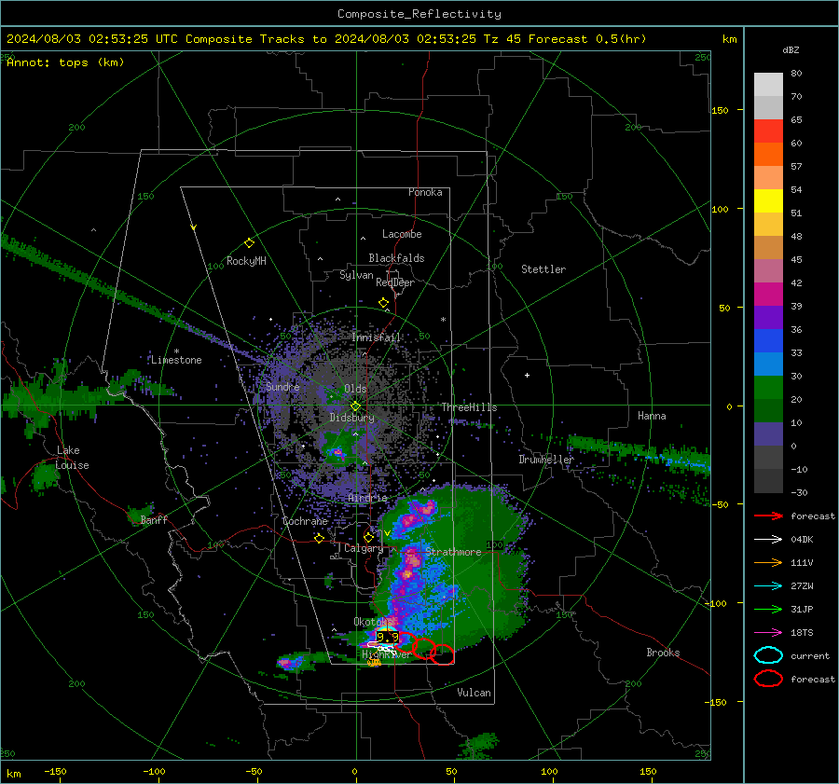Click the Airdrie city label
839x784 pixels.
click(x=367, y=498)
